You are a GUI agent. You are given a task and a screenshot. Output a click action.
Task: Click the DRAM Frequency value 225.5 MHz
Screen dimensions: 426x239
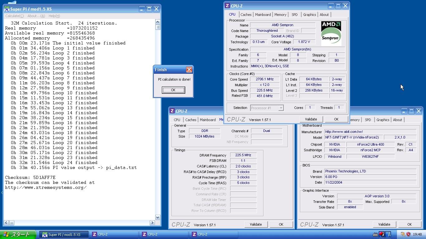pos(243,155)
